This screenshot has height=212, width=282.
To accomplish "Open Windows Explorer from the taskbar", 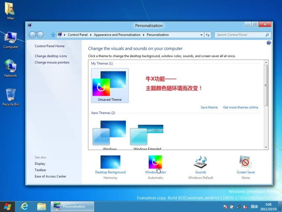I will click(42, 207).
